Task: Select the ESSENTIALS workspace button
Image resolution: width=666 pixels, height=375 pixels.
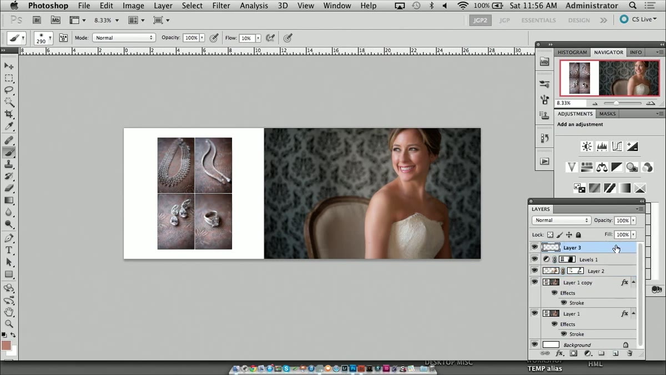Action: pos(538,20)
